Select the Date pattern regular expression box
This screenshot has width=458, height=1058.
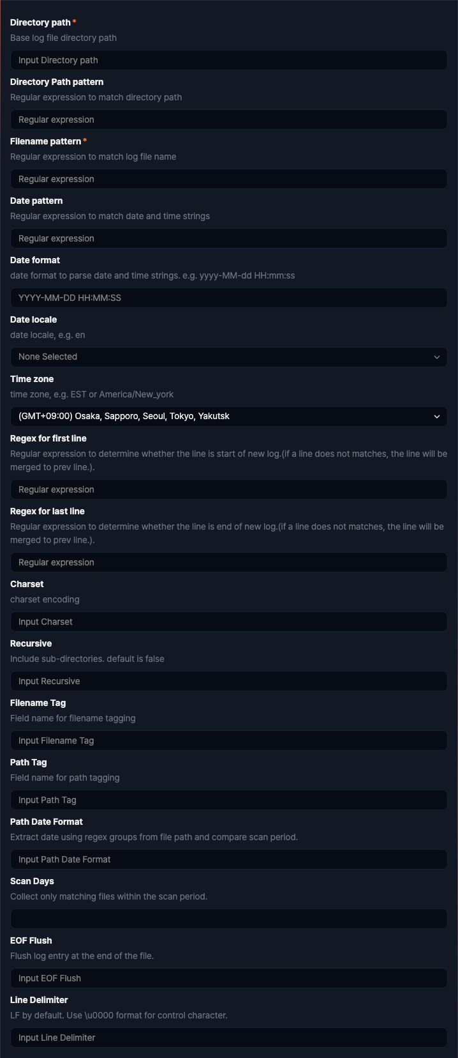[x=228, y=238]
